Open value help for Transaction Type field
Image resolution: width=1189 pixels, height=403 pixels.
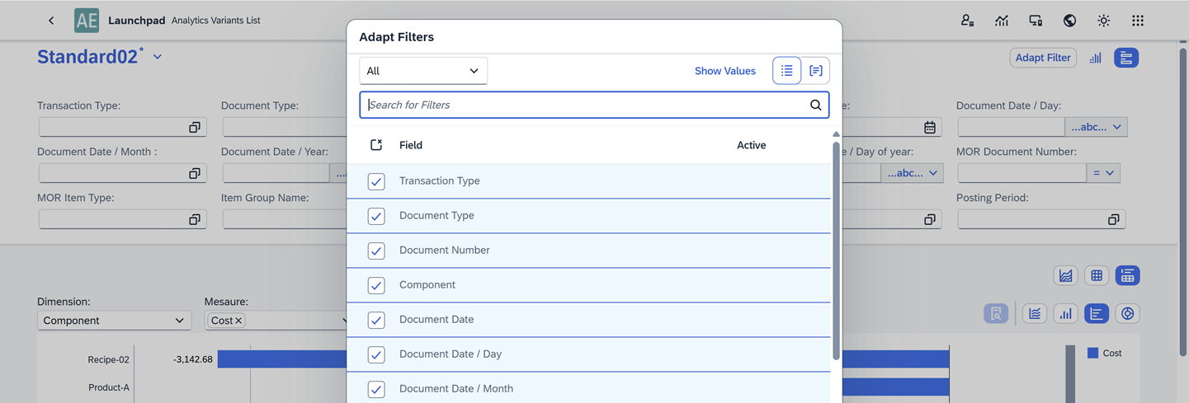195,127
